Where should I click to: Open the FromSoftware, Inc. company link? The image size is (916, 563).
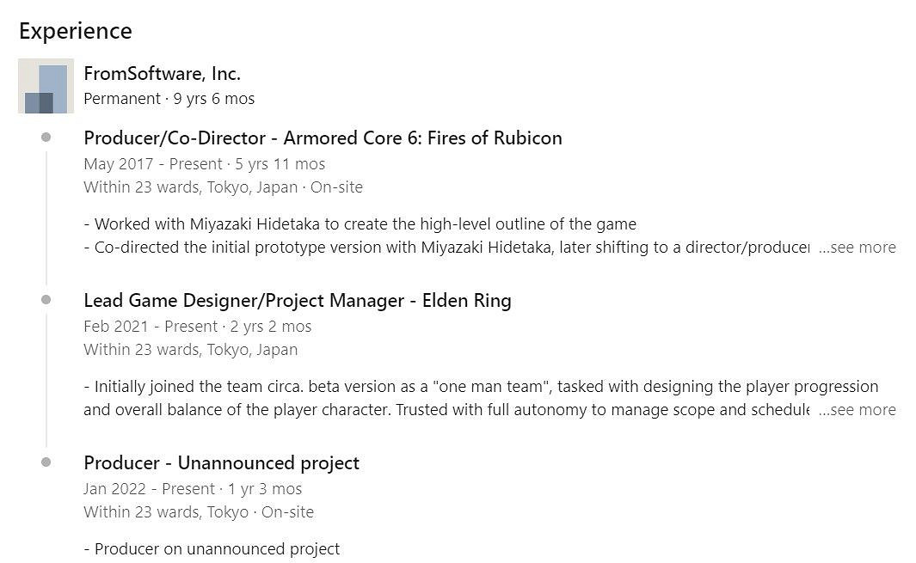pyautogui.click(x=162, y=74)
